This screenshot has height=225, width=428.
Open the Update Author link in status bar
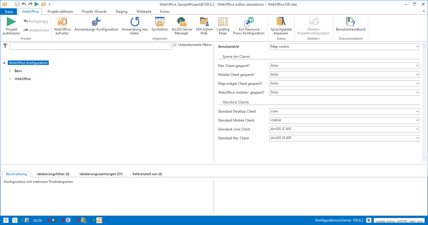click(399, 221)
